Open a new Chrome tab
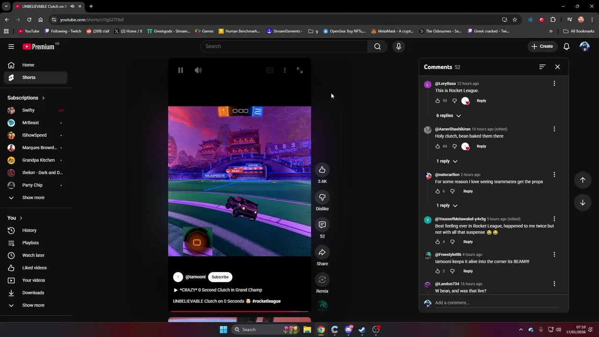599x337 pixels. pos(91,6)
